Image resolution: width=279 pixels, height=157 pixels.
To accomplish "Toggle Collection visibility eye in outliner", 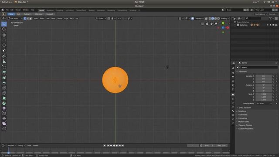I will (x=267, y=25).
